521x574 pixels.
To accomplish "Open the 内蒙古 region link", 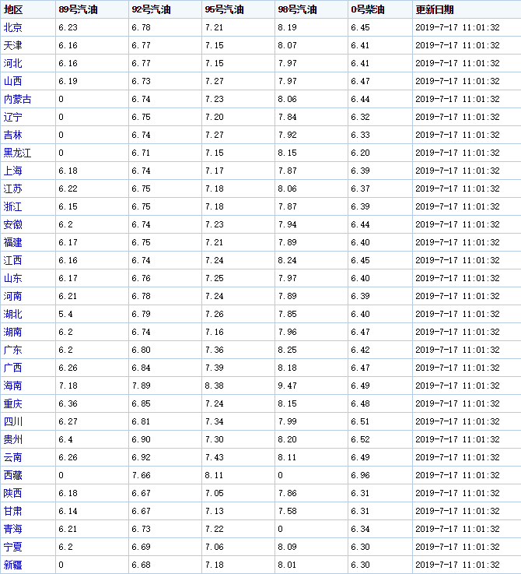I will (x=18, y=100).
